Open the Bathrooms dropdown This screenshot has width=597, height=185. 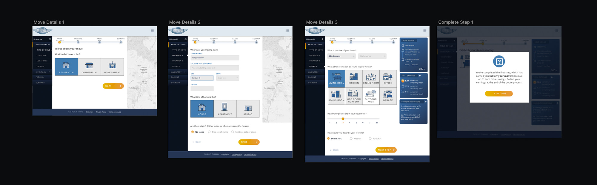(372, 56)
